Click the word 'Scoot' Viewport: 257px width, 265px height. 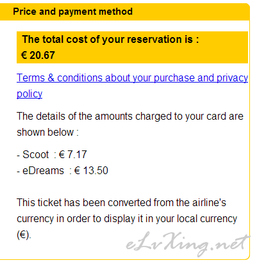36,154
